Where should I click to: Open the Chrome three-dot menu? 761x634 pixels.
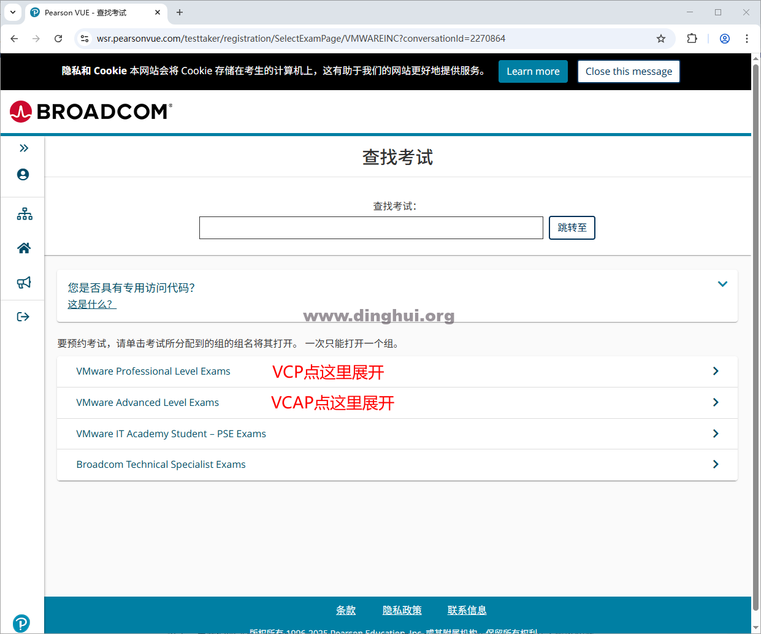747,39
